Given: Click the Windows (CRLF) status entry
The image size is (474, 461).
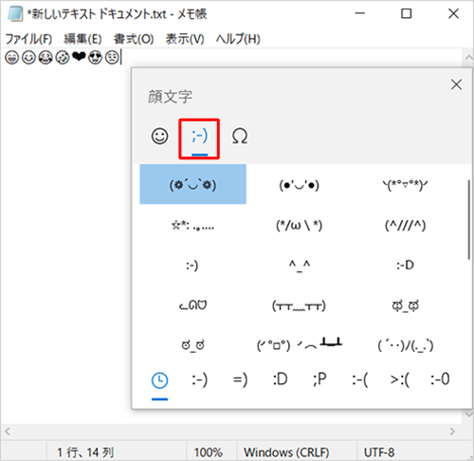Looking at the screenshot, I should point(286,452).
